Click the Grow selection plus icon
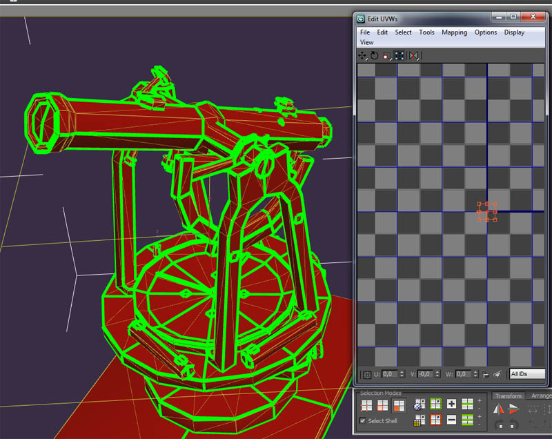Image resolution: width=552 pixels, height=439 pixels. point(451,404)
